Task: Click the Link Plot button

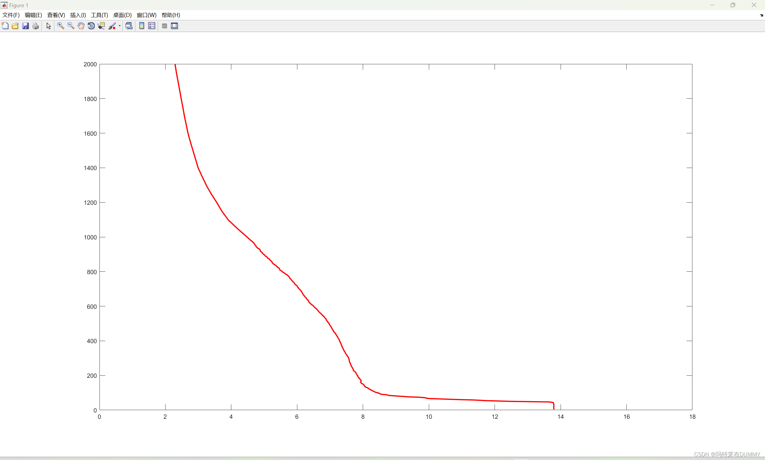Action: pyautogui.click(x=129, y=26)
